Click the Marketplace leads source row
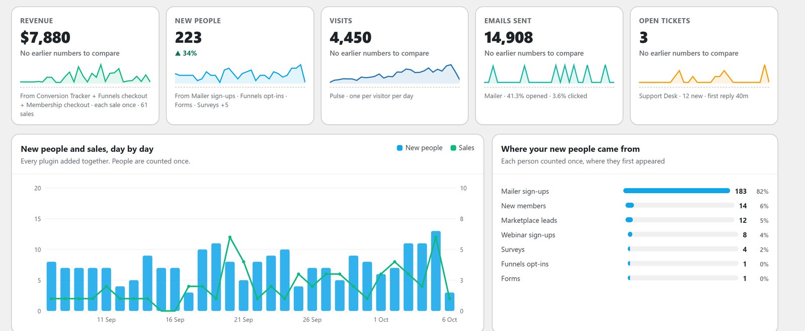Viewport: 805px width, 331px height. pyautogui.click(x=634, y=220)
